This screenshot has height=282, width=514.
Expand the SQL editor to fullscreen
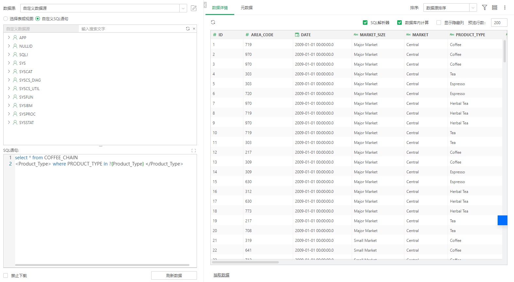pos(194,150)
